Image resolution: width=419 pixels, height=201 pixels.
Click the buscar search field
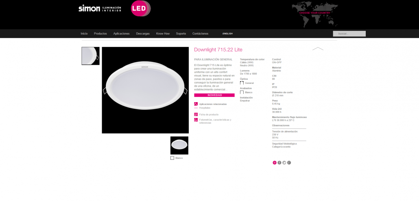(349, 34)
